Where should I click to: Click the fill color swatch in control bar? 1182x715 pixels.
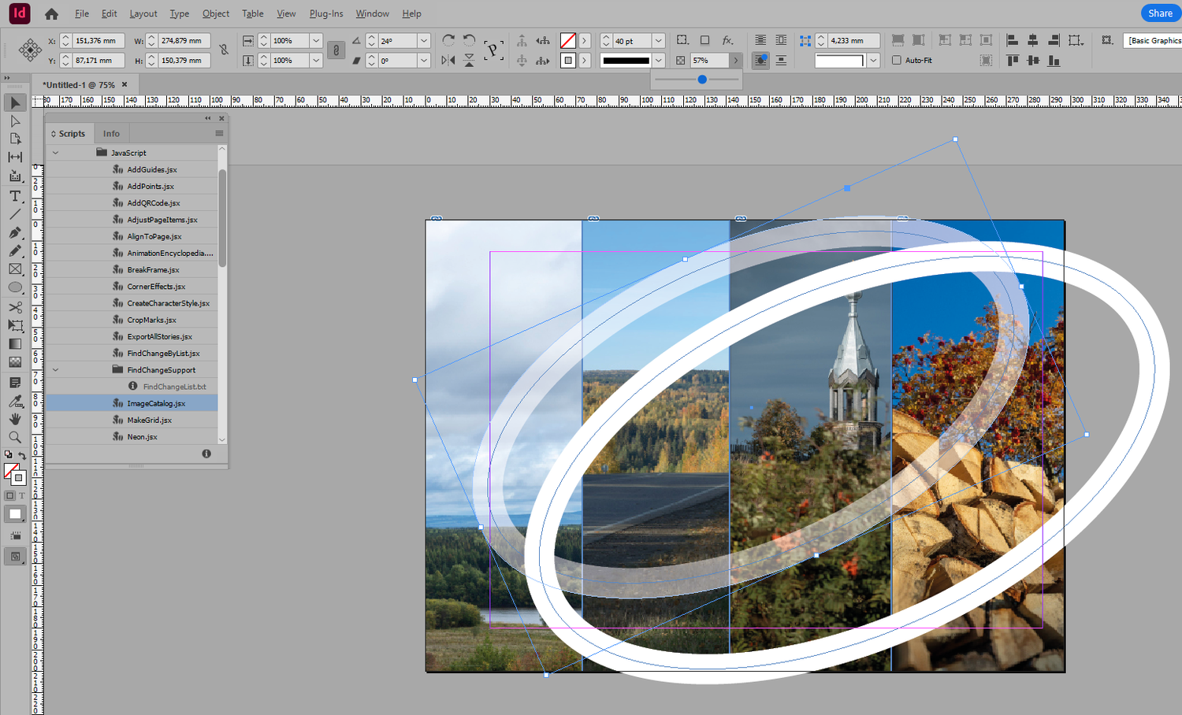(x=567, y=40)
